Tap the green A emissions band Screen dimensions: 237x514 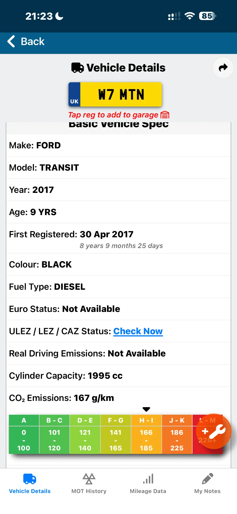point(24,434)
